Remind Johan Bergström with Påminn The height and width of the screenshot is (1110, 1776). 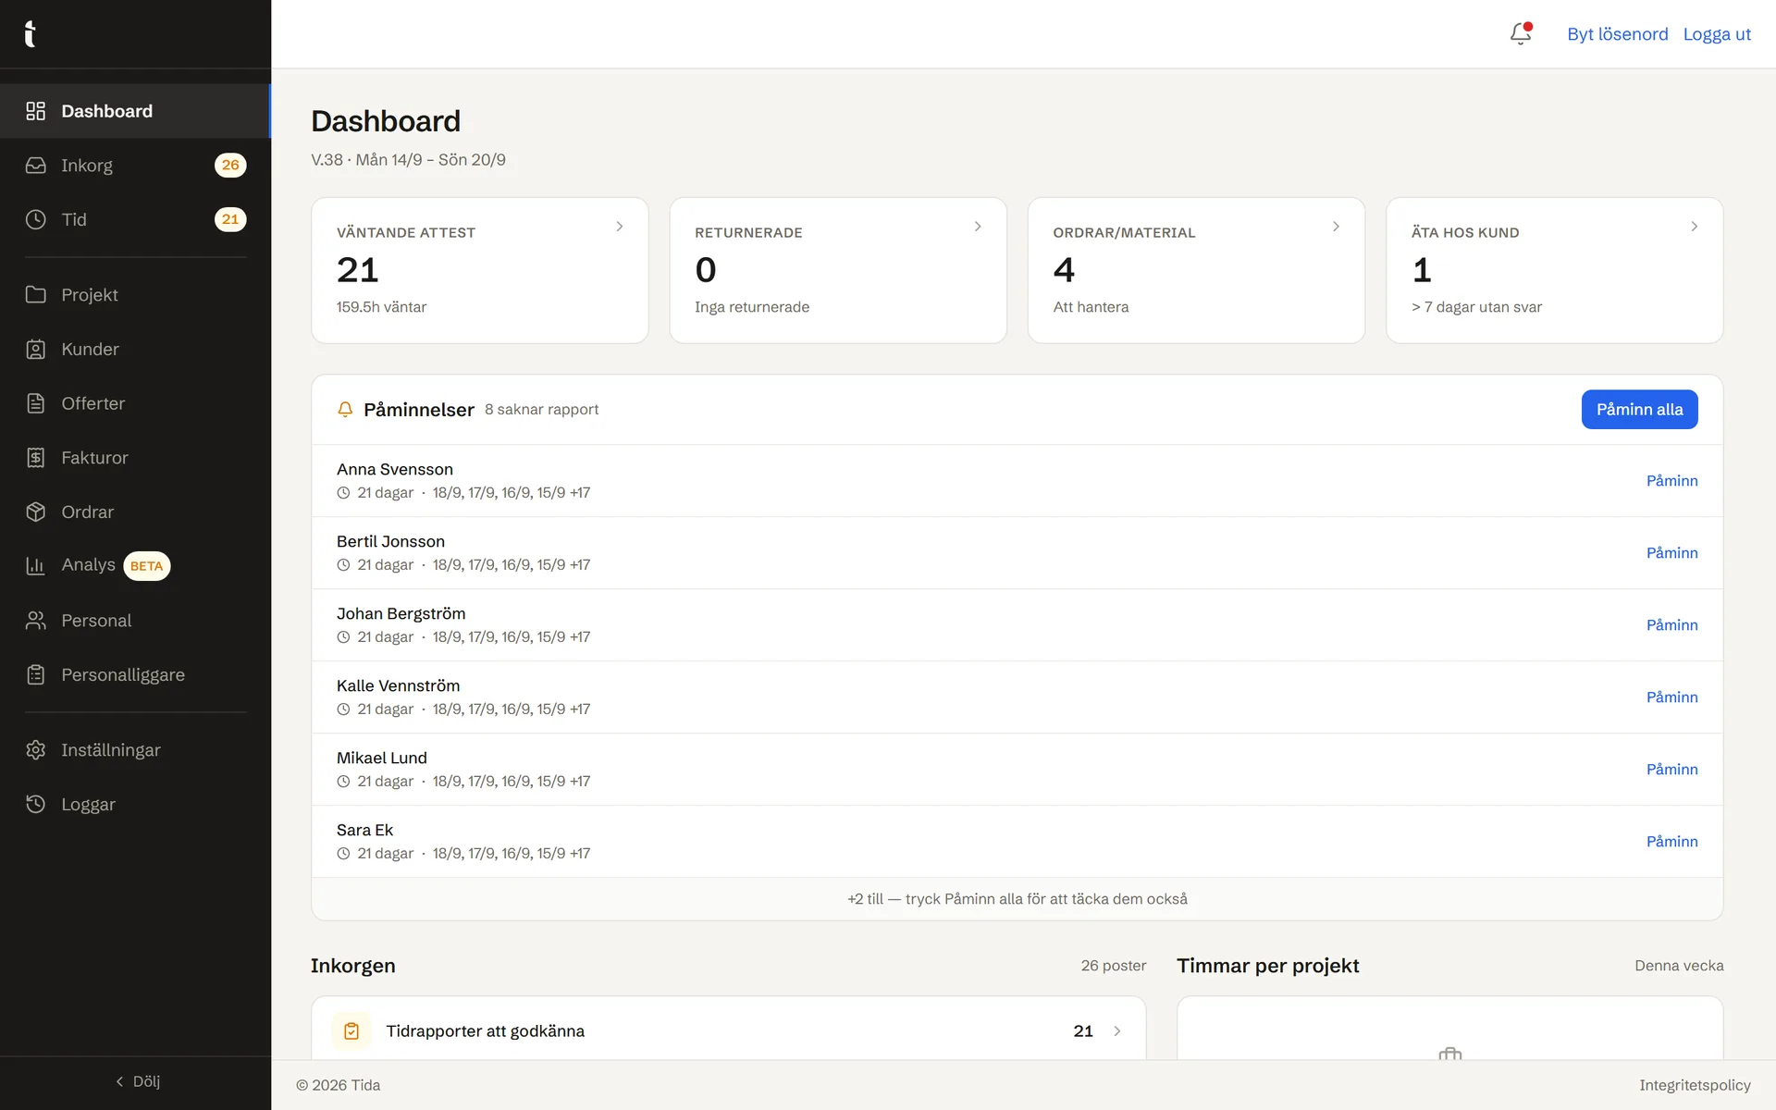pos(1671,625)
